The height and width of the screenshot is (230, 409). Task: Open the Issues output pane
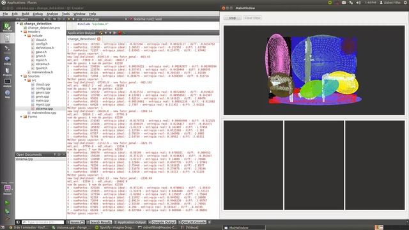click(x=75, y=222)
